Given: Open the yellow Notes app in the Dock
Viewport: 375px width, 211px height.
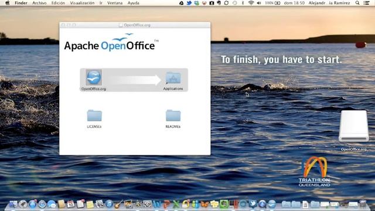Looking at the screenshot, I should coord(90,205).
